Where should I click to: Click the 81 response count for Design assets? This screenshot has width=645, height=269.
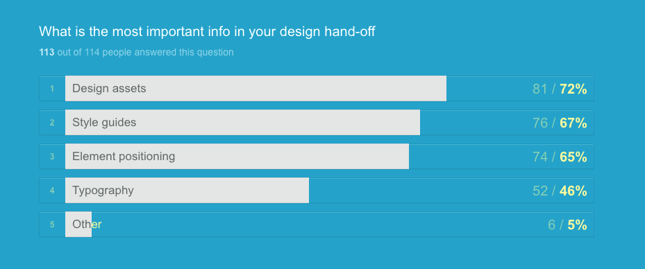coord(540,89)
